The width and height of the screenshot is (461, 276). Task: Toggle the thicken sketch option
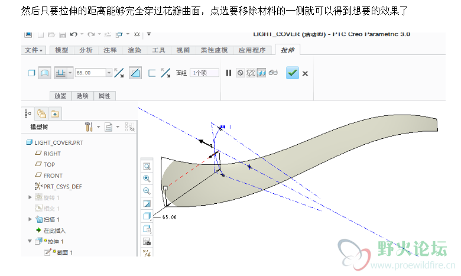click(x=152, y=73)
